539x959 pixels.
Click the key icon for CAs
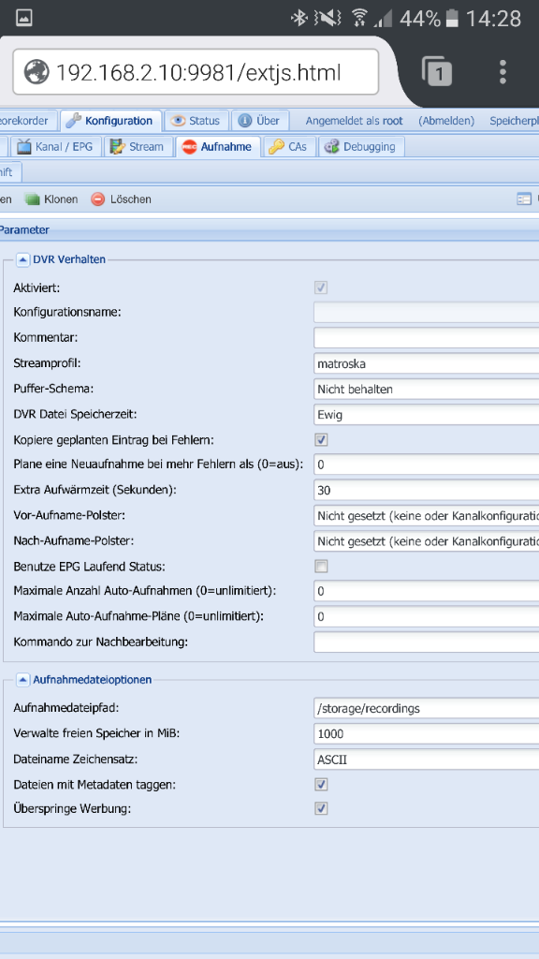point(276,147)
